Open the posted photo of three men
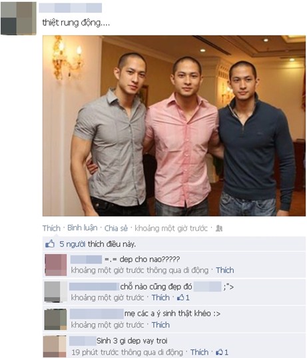Screen dimensions: 307x358 (x=174, y=125)
